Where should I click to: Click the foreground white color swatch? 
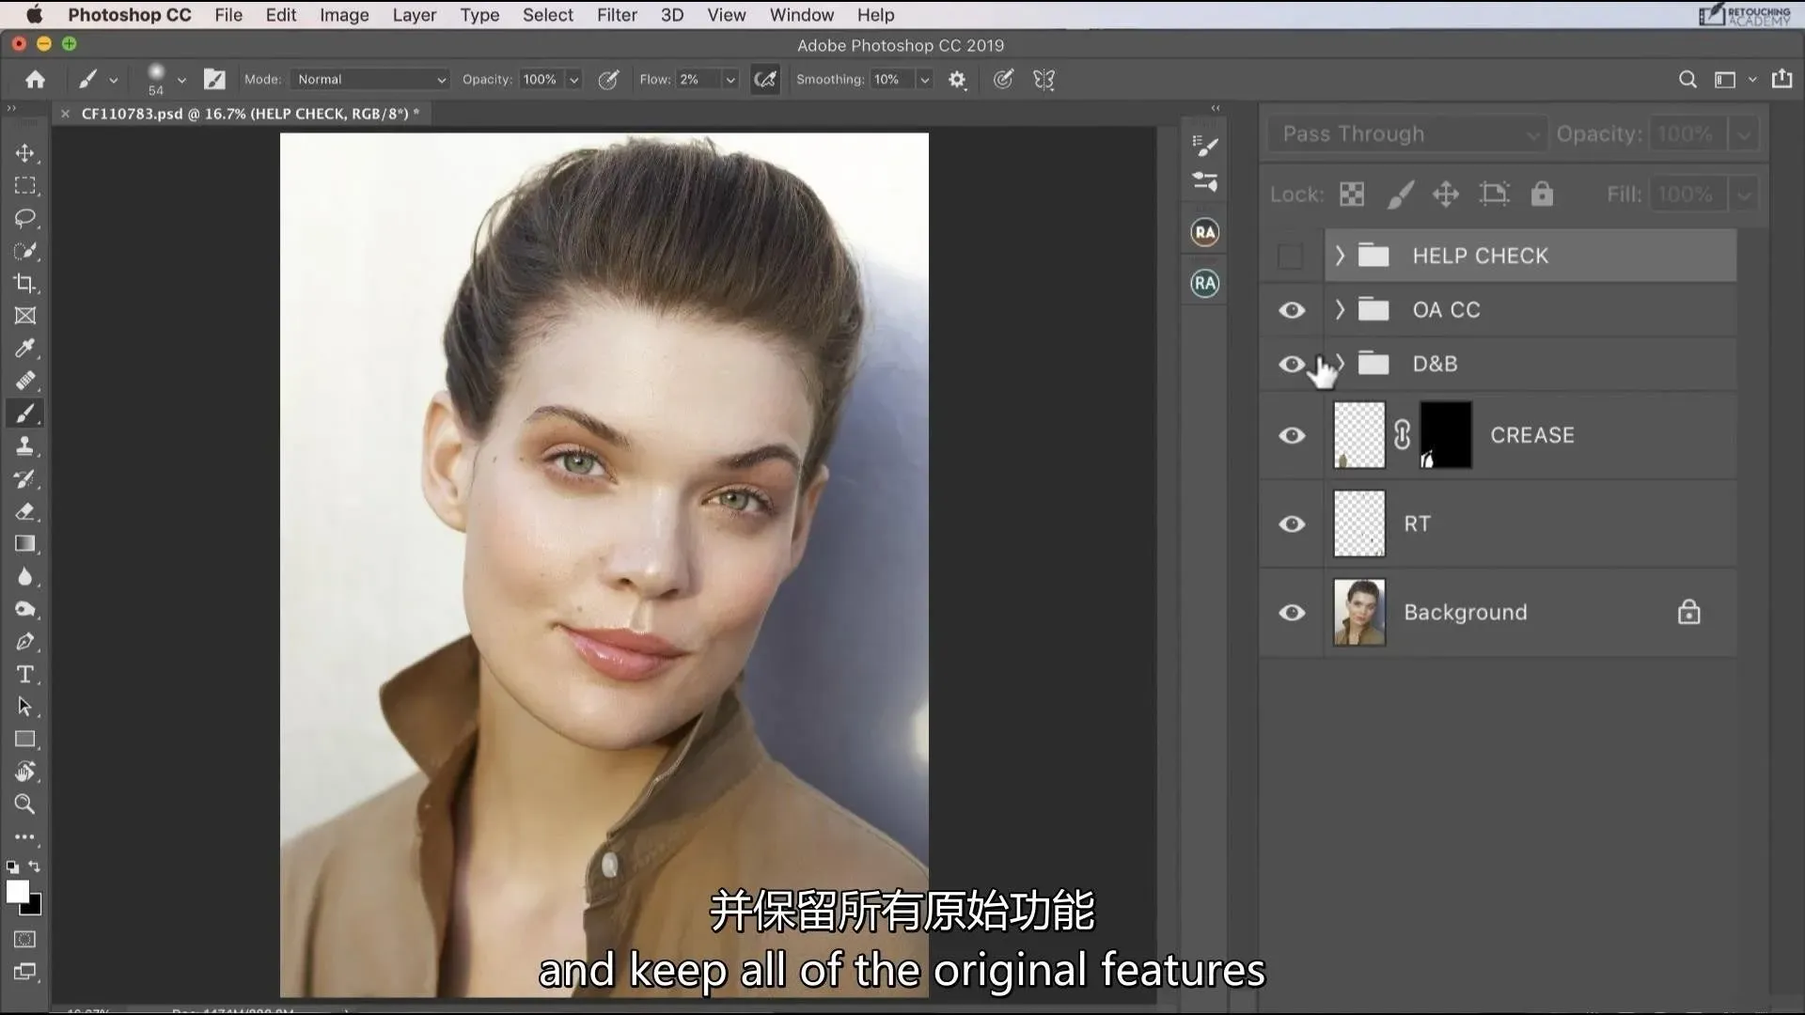tap(16, 891)
